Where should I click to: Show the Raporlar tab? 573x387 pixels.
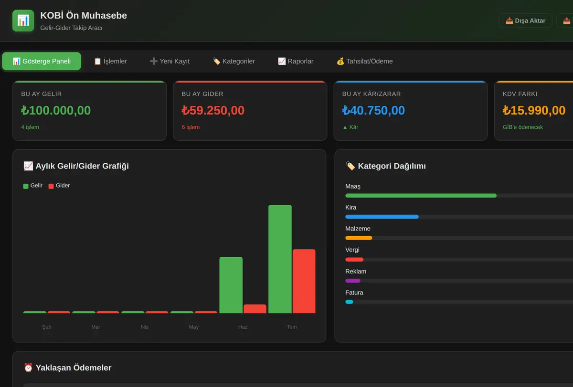coord(296,61)
